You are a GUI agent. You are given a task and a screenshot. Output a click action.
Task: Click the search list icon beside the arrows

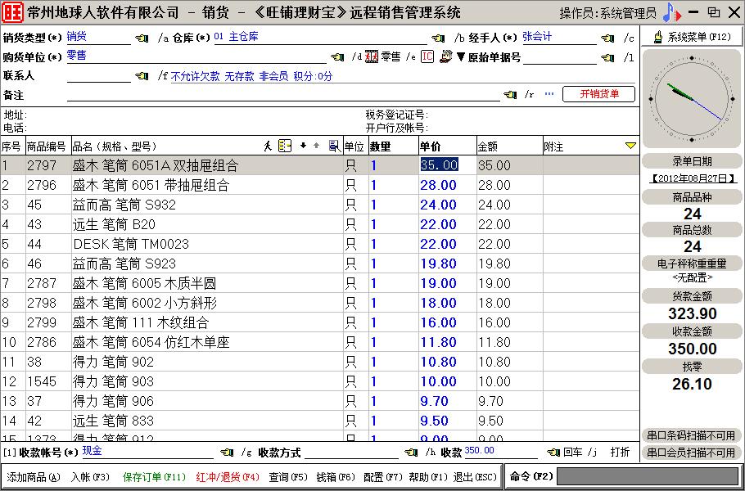point(333,146)
